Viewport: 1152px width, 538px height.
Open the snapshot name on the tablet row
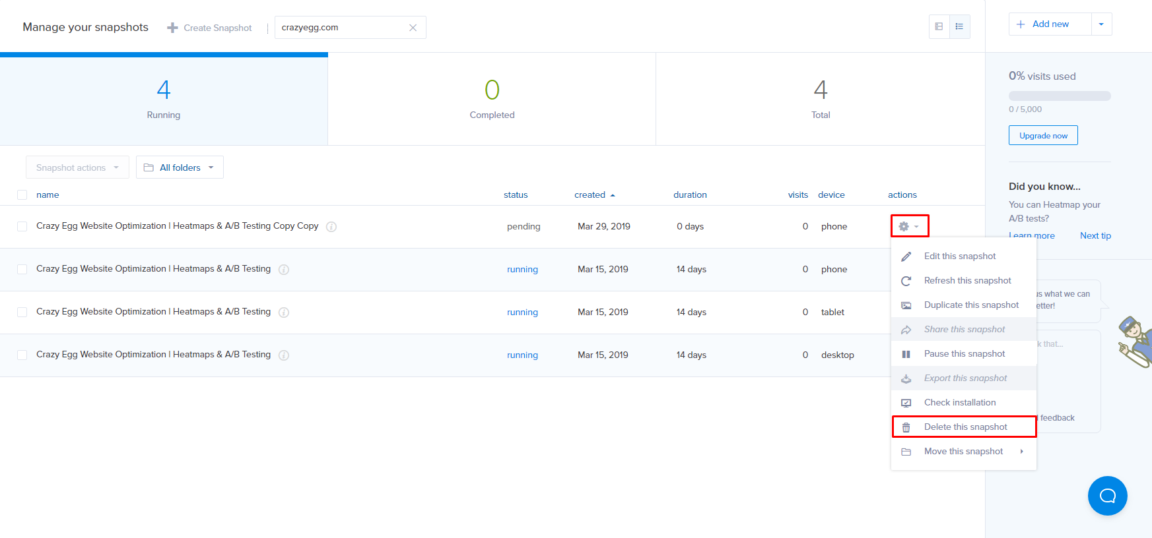point(153,312)
